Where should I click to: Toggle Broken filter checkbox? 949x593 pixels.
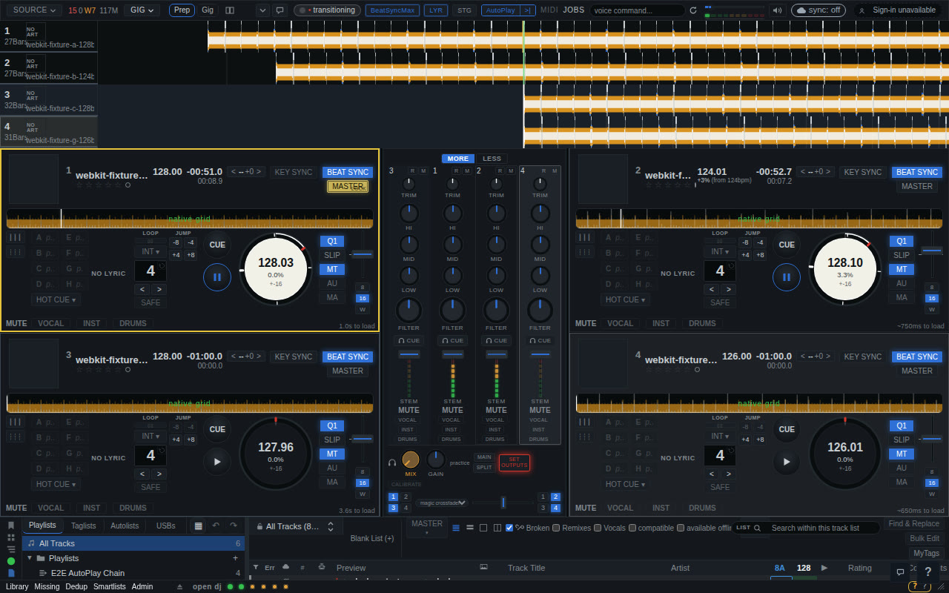[509, 528]
